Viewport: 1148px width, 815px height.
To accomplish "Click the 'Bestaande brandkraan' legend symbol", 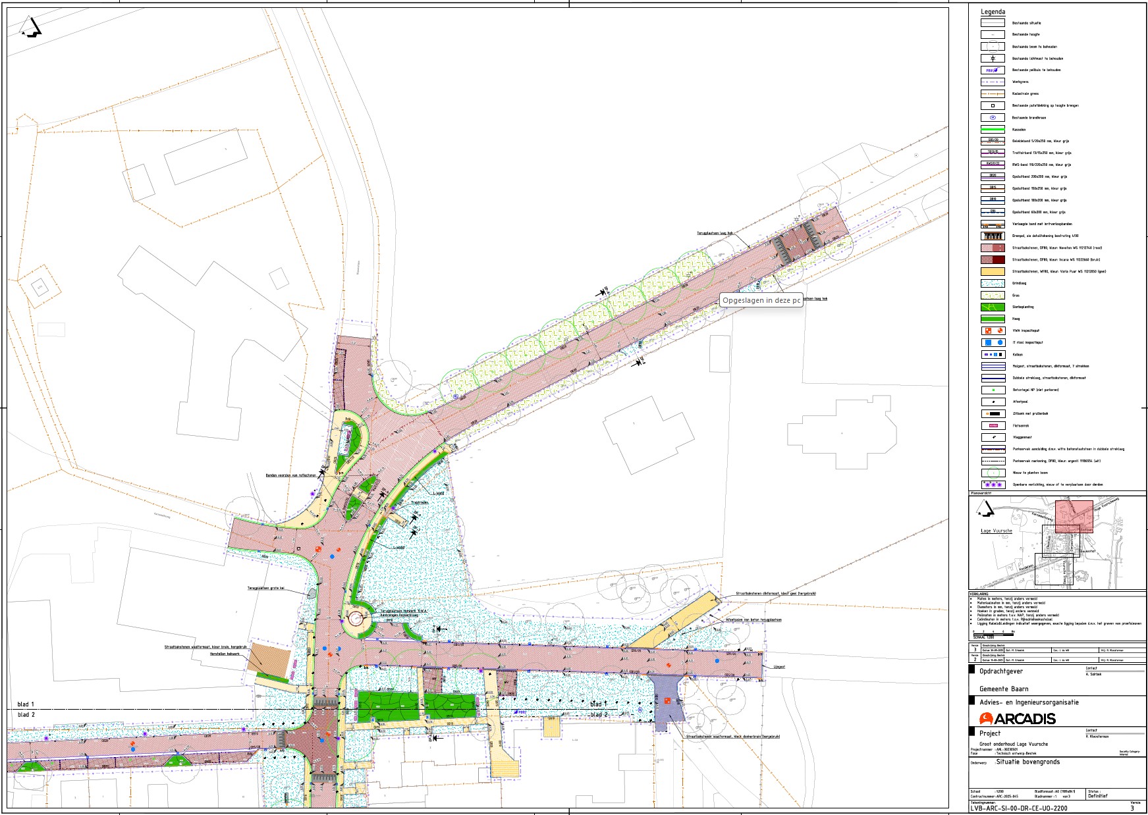I will coord(993,118).
